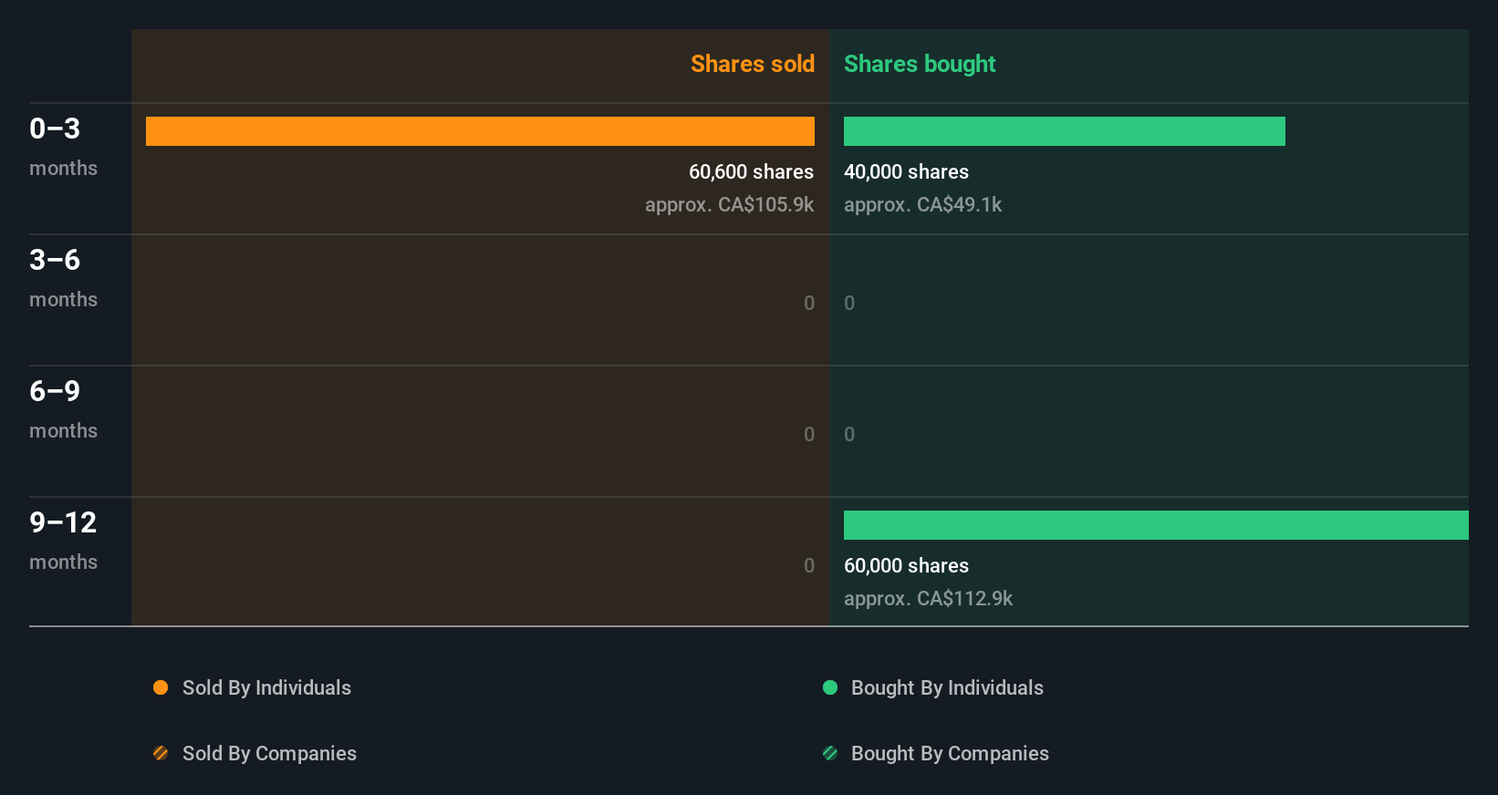Click the '3–6' months row label
This screenshot has width=1498, height=795.
click(55, 260)
